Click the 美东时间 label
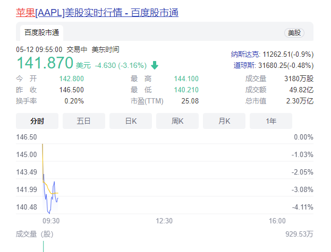The width and height of the screenshot is (331, 252). coord(105,49)
